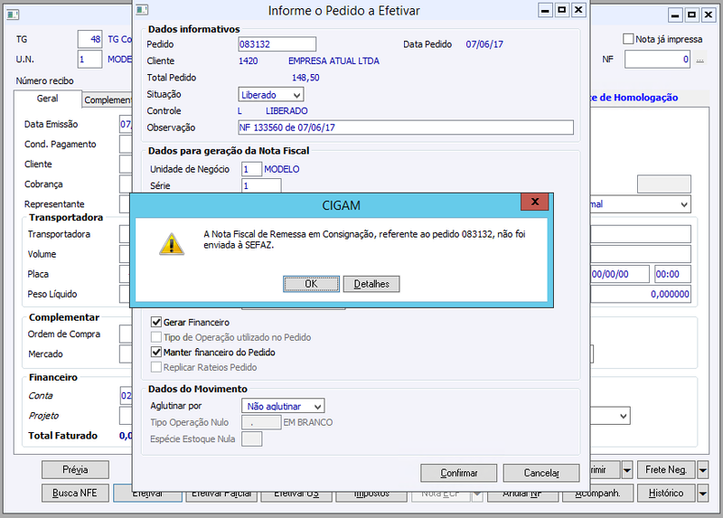Click the Espécie Estoque Nula field
The height and width of the screenshot is (518, 723).
pos(252,439)
